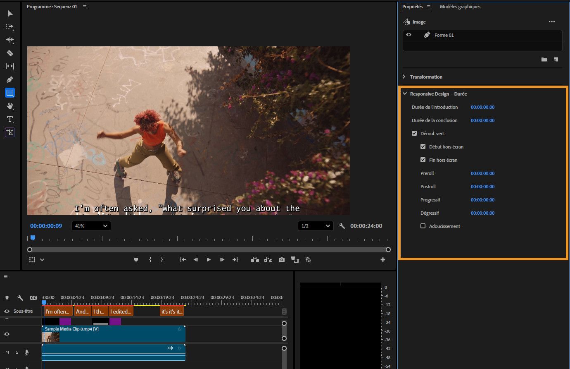570x369 pixels.
Task: Select the "I edited..." subtitle clip
Action: (x=121, y=311)
